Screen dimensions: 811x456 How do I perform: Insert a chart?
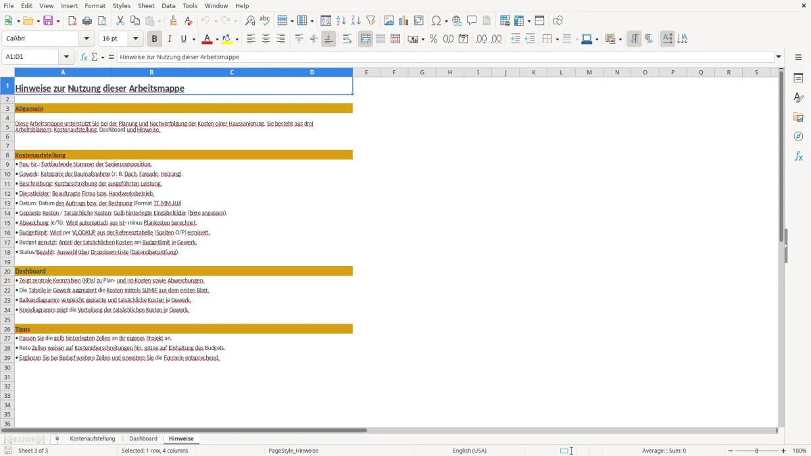click(404, 21)
